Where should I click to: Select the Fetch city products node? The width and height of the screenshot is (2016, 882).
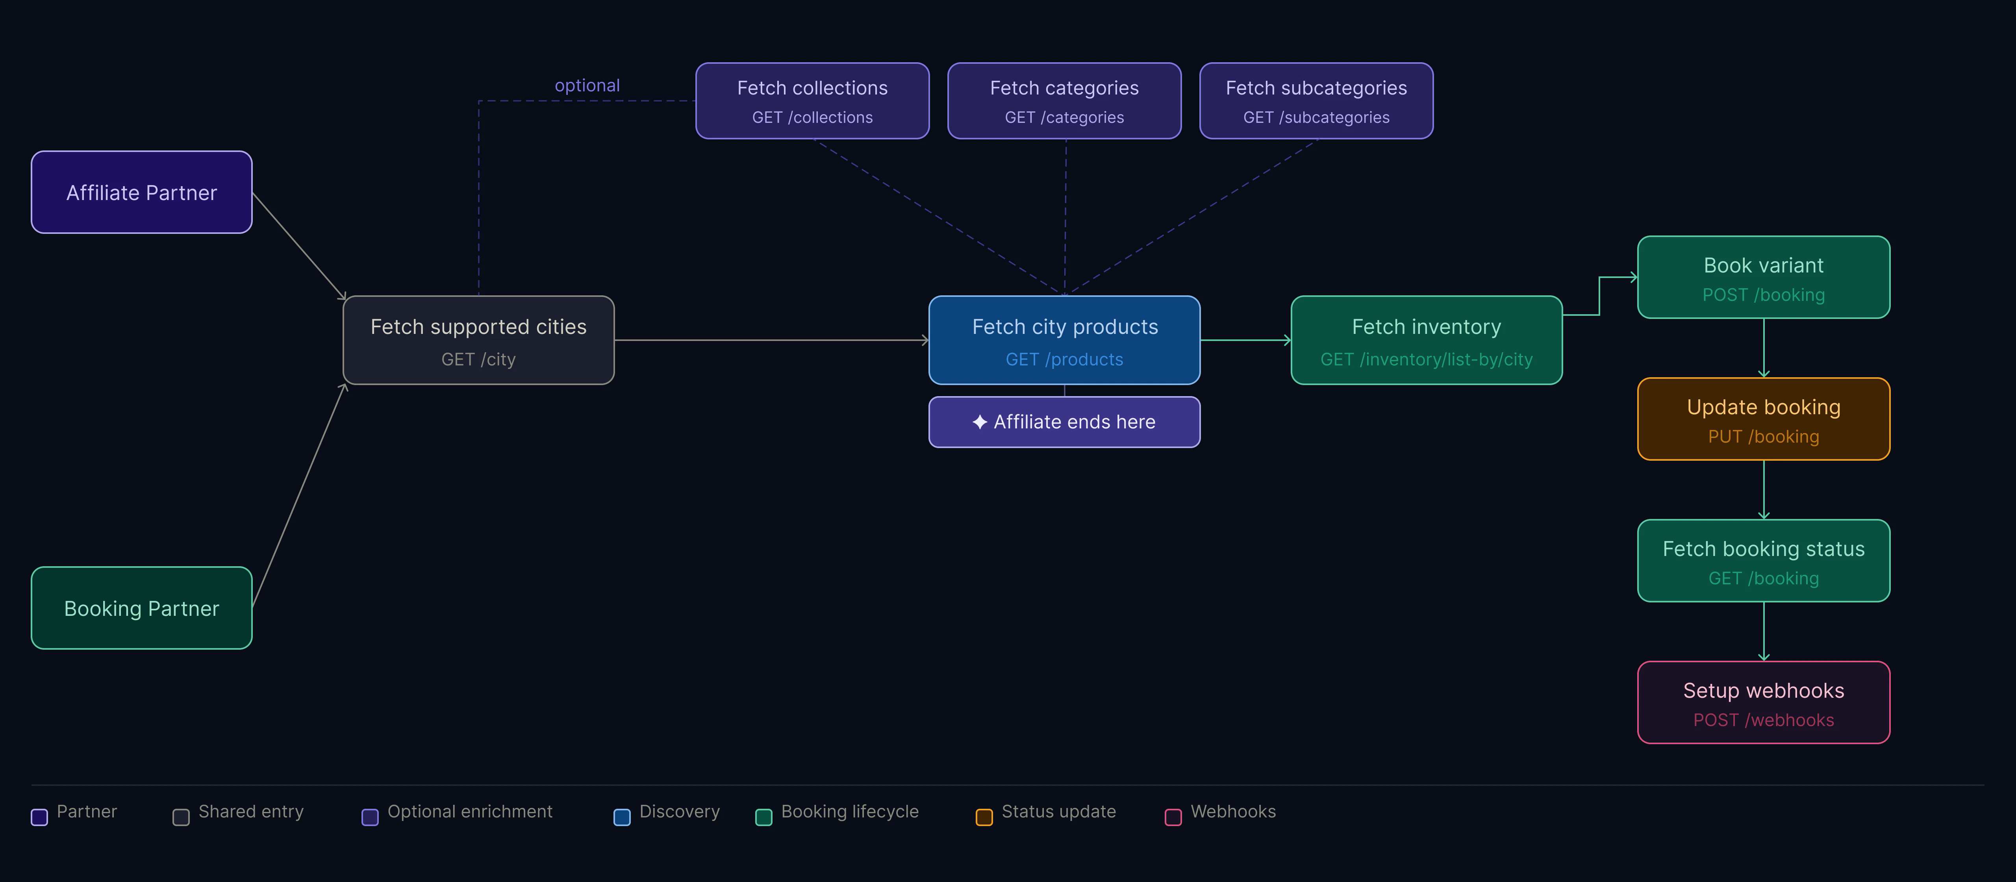coord(1064,341)
